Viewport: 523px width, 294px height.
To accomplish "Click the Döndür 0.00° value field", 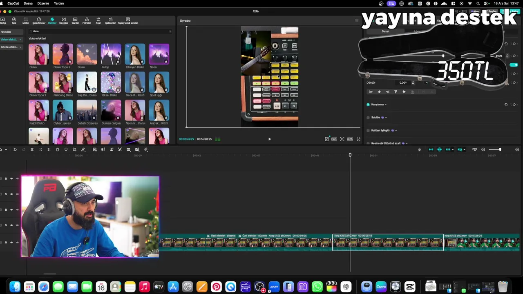I will point(403,82).
